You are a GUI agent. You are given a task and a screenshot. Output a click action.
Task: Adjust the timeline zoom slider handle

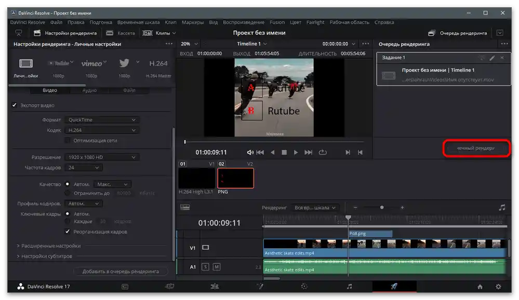pos(382,207)
